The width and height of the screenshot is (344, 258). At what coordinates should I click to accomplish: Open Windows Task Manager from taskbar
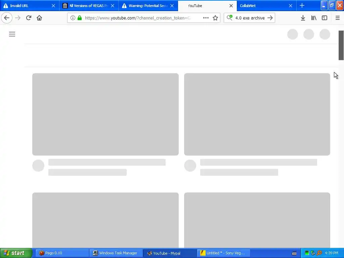pyautogui.click(x=116, y=253)
